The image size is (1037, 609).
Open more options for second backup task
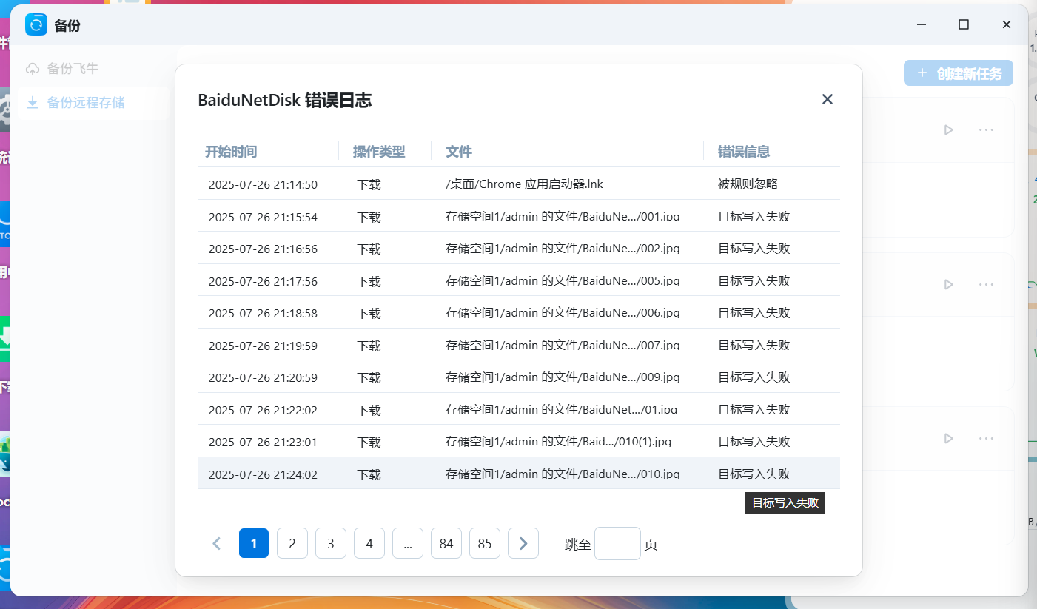[986, 284]
